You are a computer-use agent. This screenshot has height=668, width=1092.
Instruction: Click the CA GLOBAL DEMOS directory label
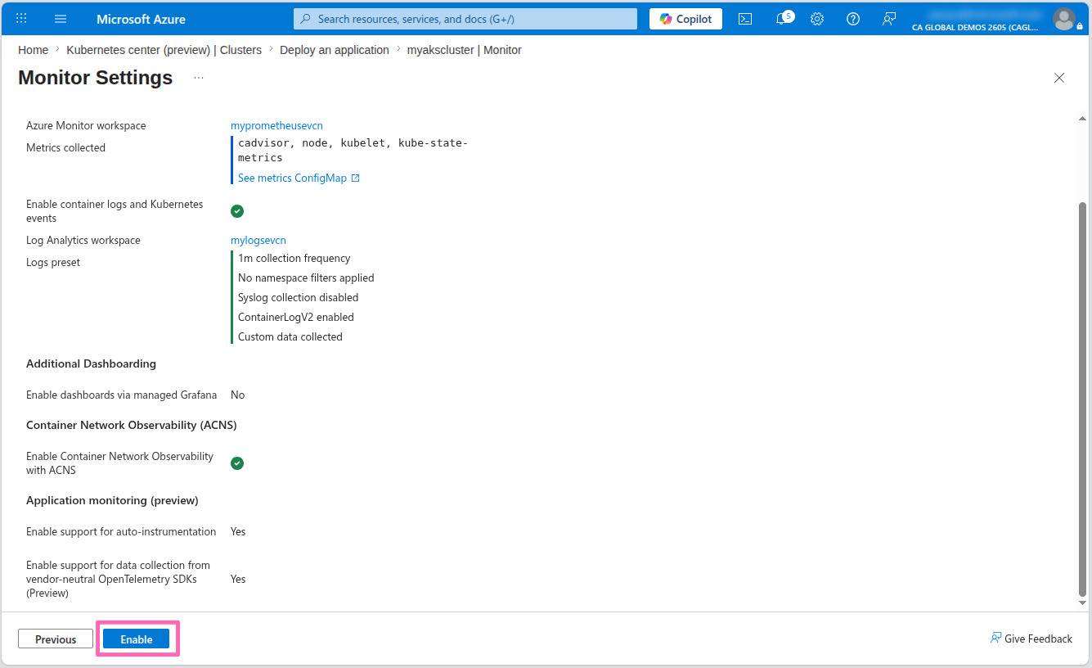click(975, 27)
